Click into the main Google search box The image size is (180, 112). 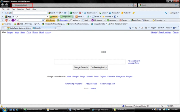[x=90, y=62]
